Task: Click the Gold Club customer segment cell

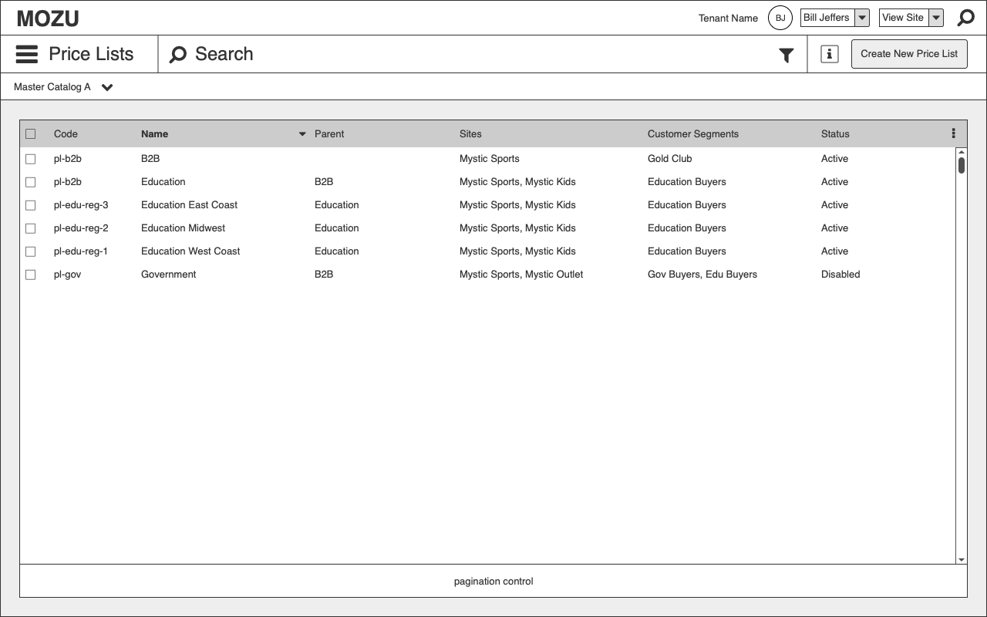Action: [x=669, y=159]
